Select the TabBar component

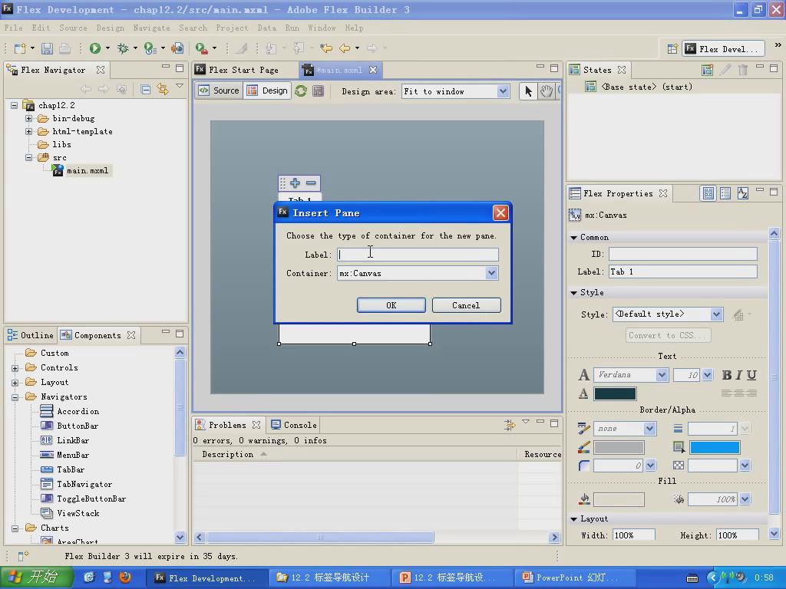click(63, 469)
